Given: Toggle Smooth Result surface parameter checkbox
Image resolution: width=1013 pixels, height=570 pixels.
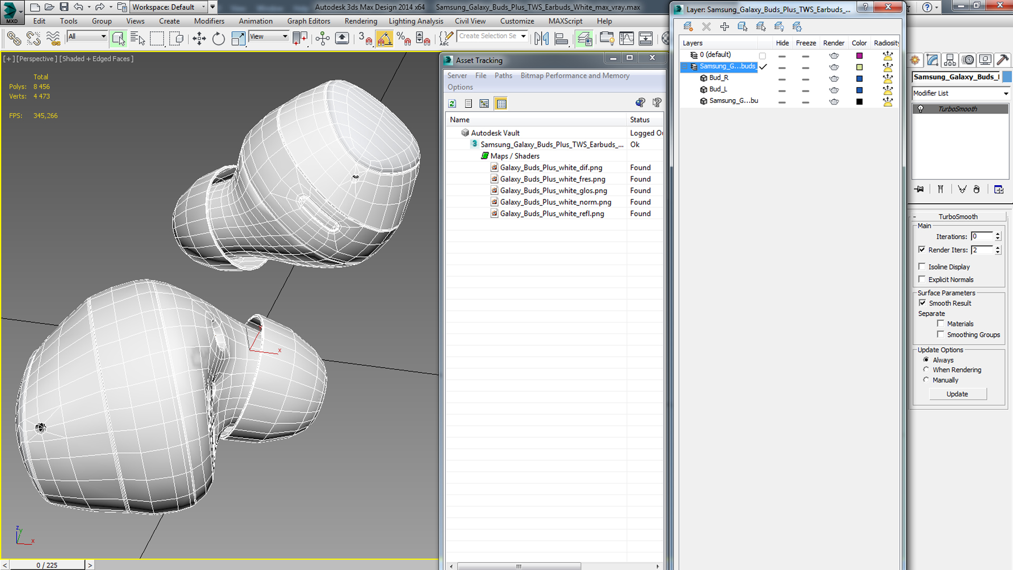Looking at the screenshot, I should click(x=923, y=303).
